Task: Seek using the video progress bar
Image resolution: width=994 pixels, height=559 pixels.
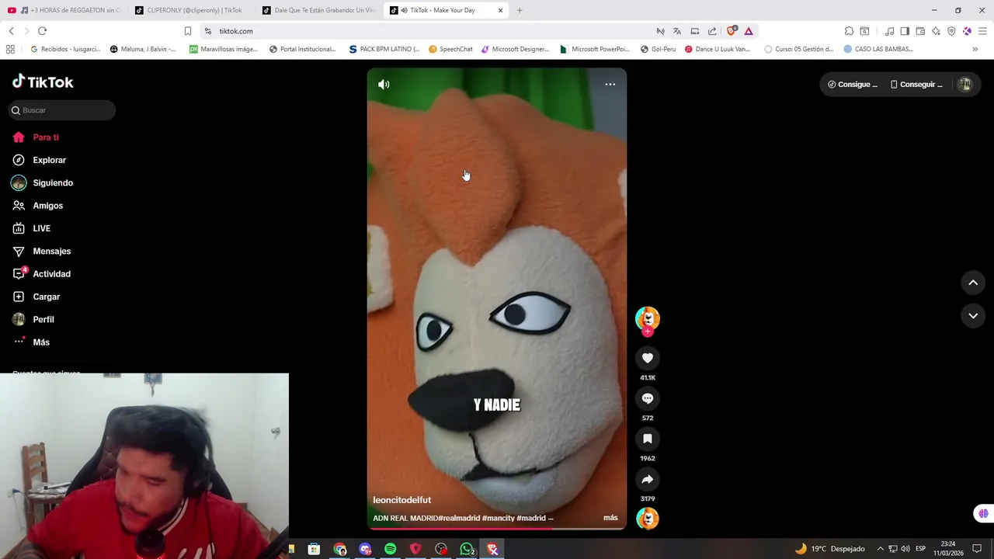Action: click(x=497, y=529)
